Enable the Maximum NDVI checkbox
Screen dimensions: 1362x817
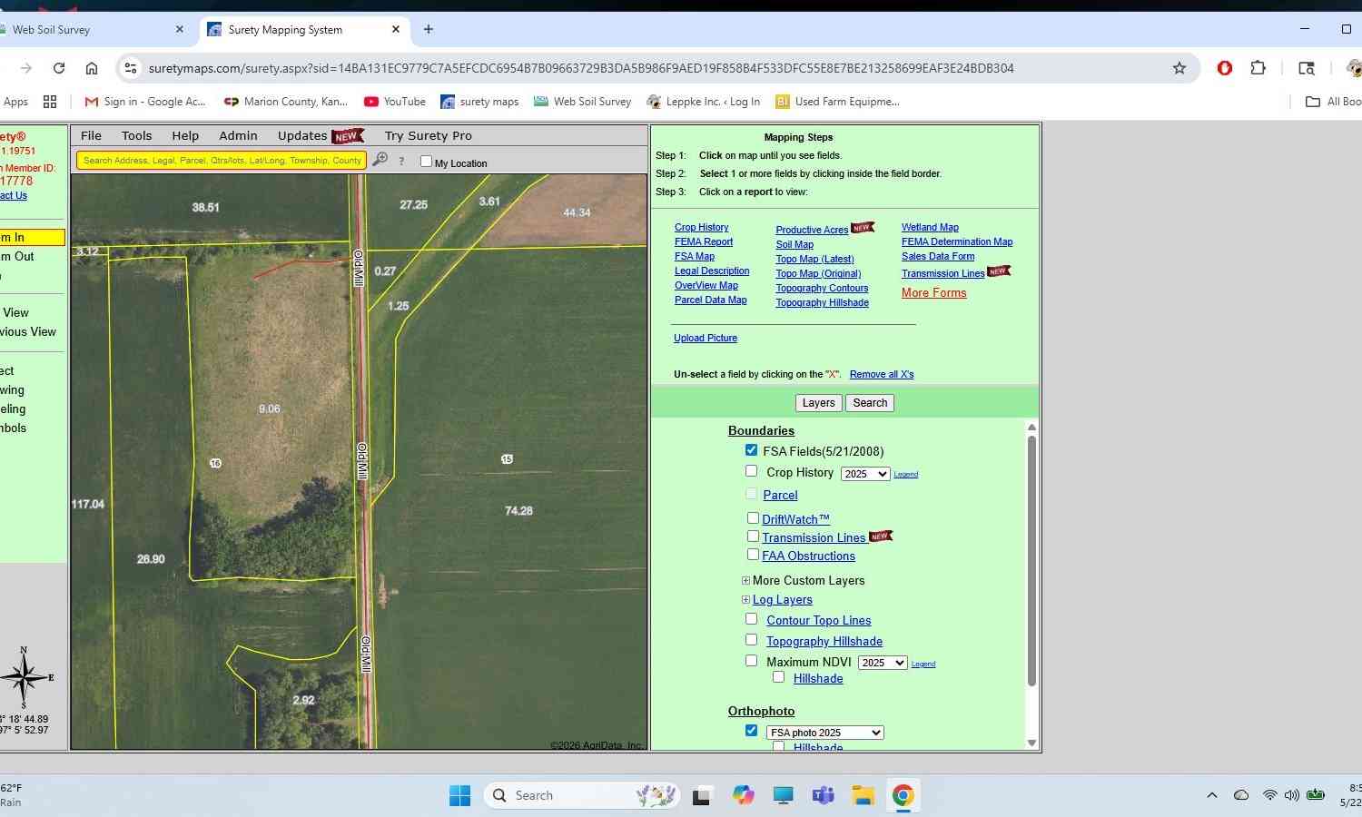click(x=751, y=661)
